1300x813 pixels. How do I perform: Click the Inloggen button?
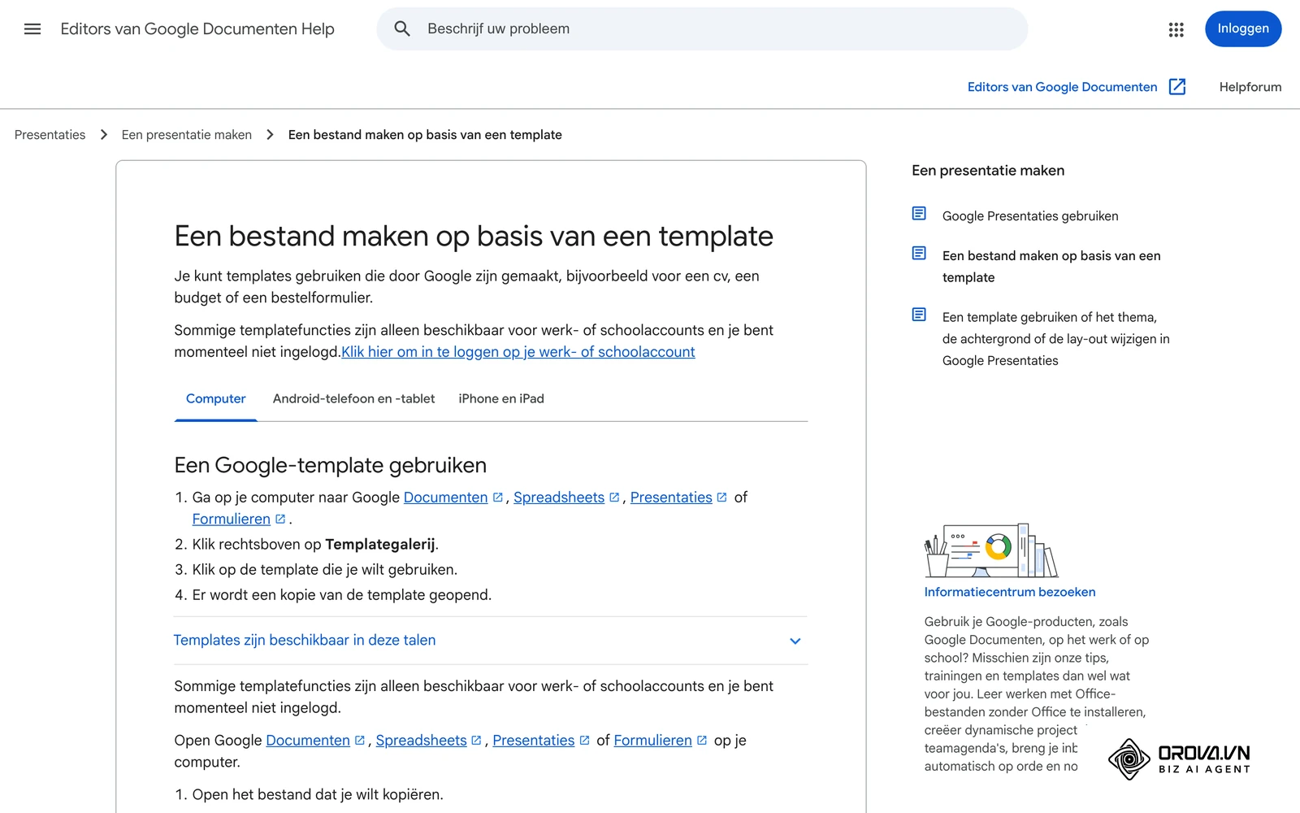tap(1243, 29)
